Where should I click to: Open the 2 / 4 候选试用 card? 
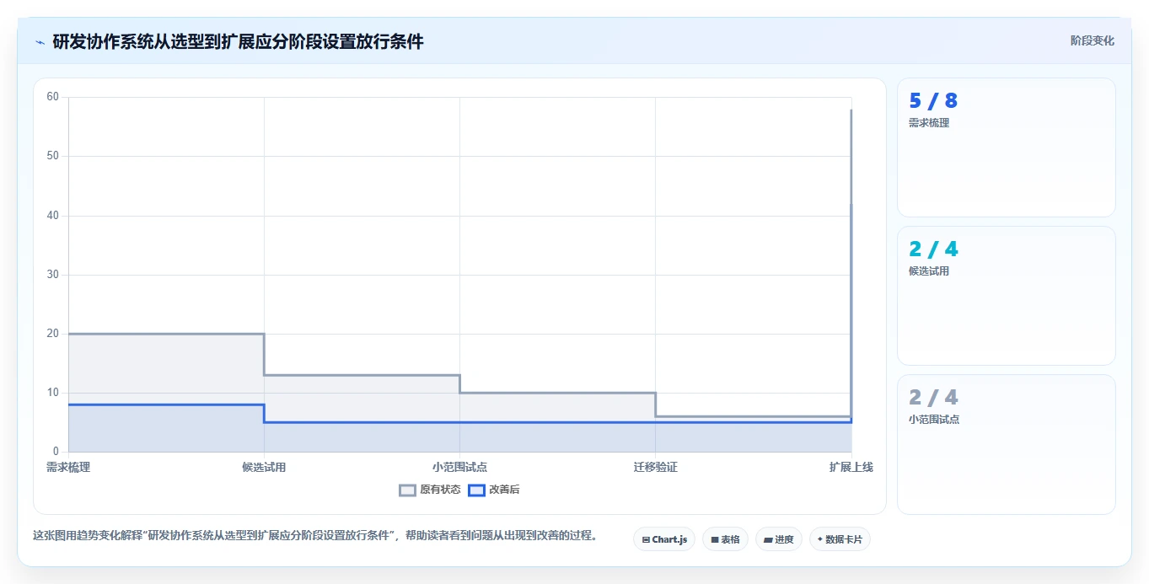[x=1007, y=296]
